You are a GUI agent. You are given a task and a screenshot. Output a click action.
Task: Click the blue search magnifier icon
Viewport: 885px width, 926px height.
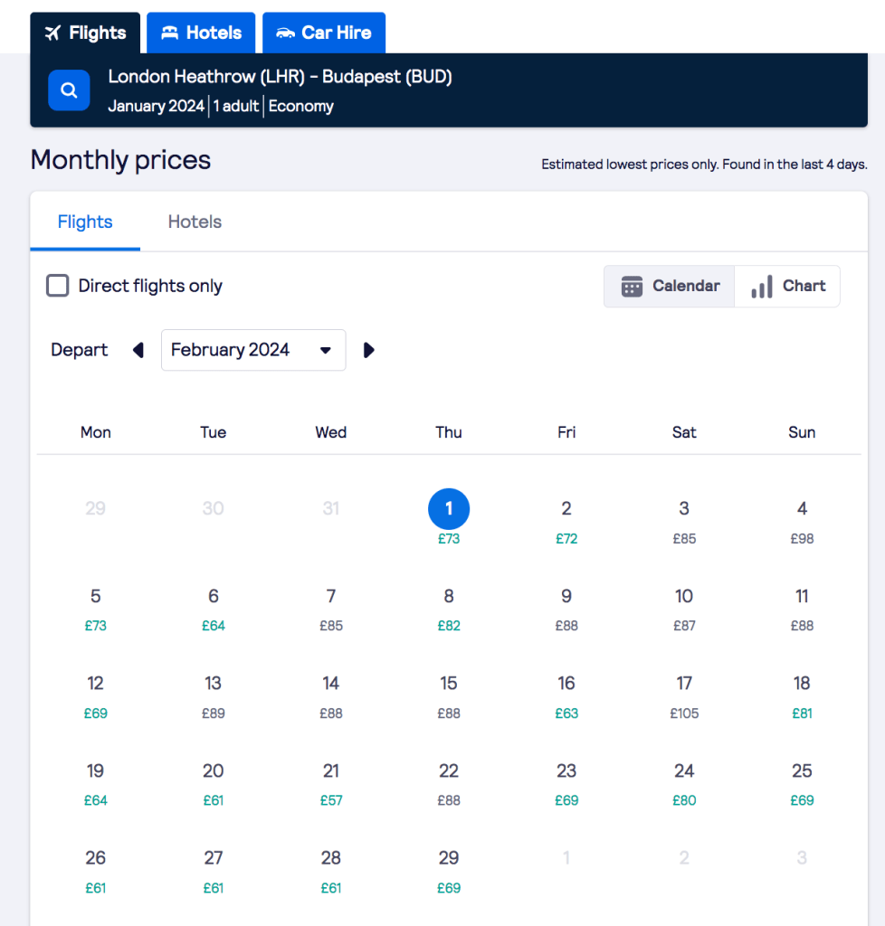(x=69, y=90)
